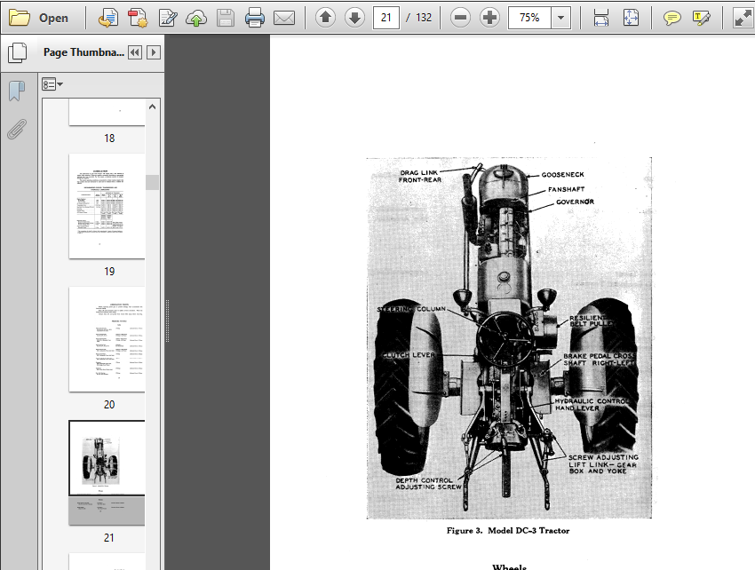Select the page 19 thumbnail

click(x=107, y=206)
